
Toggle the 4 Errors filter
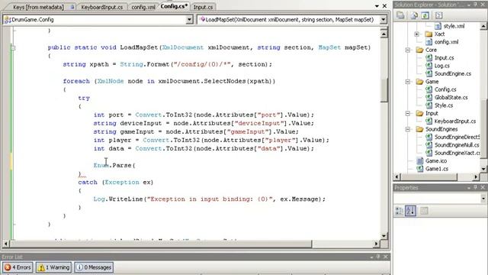click(x=18, y=267)
